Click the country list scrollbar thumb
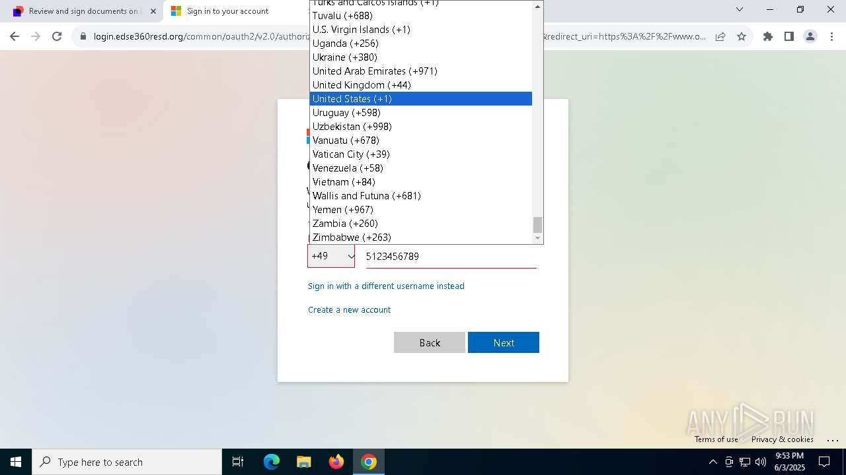Viewport: 846px width, 475px height. tap(537, 225)
